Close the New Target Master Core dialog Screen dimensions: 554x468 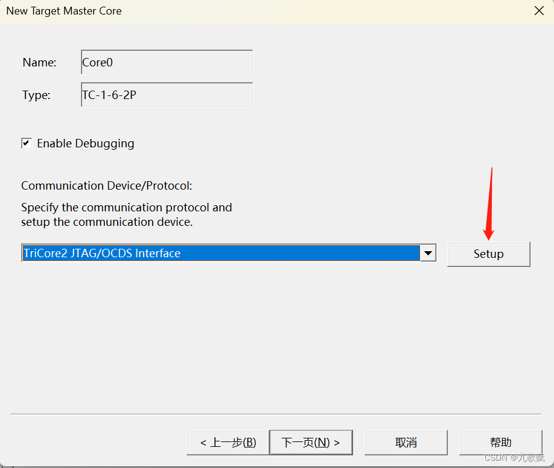coord(538,10)
